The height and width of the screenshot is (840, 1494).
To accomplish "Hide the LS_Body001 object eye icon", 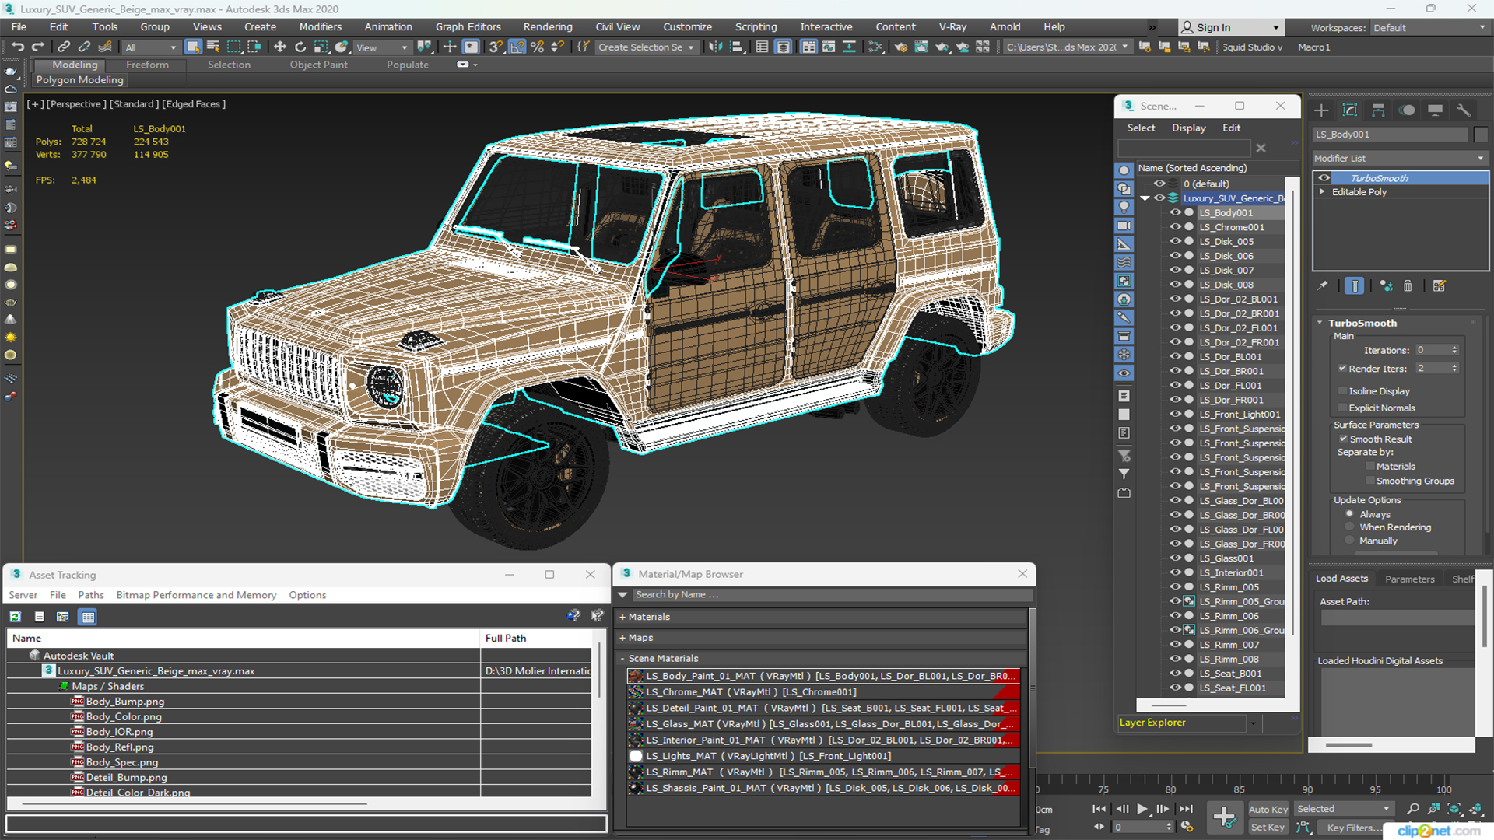I will 1176,212.
